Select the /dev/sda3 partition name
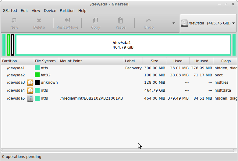This screenshot has height=161, width=238. [16, 82]
